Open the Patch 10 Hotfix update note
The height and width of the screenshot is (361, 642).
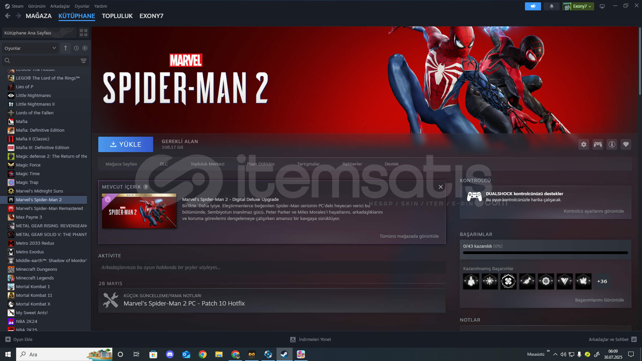coord(272,300)
